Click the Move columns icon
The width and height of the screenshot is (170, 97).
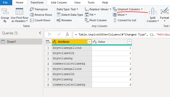click(x=115, y=15)
